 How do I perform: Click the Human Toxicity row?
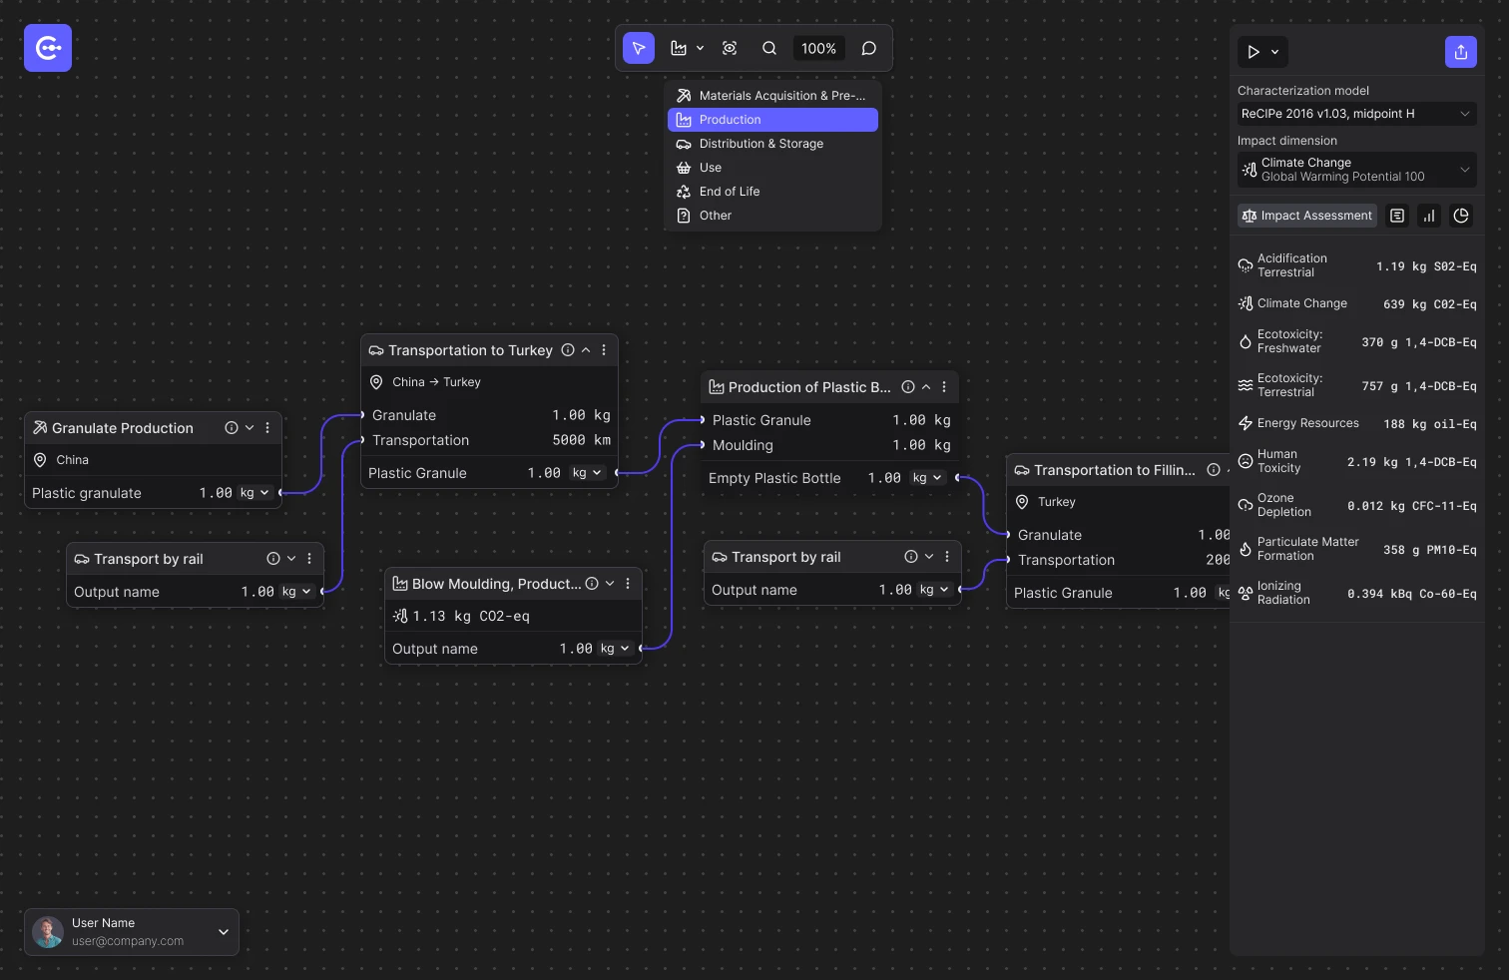point(1357,461)
